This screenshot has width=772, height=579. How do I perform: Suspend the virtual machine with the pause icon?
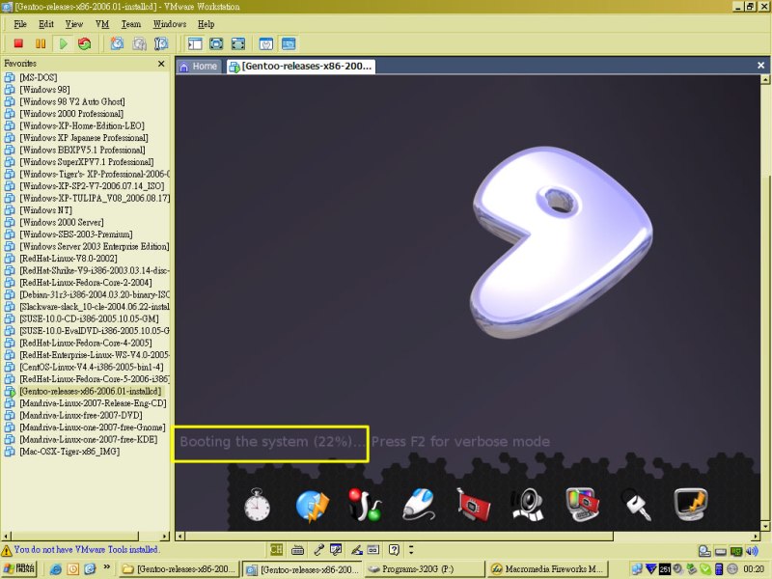(x=41, y=43)
